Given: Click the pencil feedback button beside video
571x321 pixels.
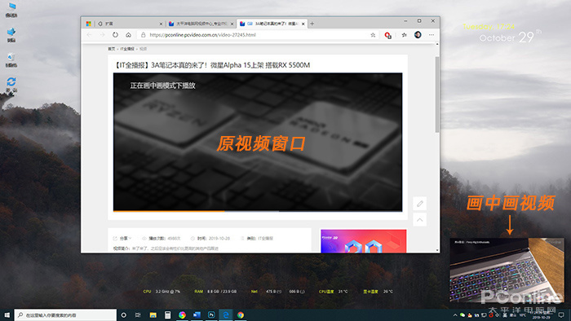Looking at the screenshot, I should coord(420,204).
